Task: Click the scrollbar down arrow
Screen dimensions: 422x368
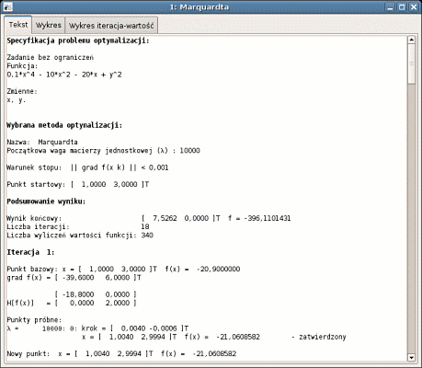Action: [x=411, y=358]
